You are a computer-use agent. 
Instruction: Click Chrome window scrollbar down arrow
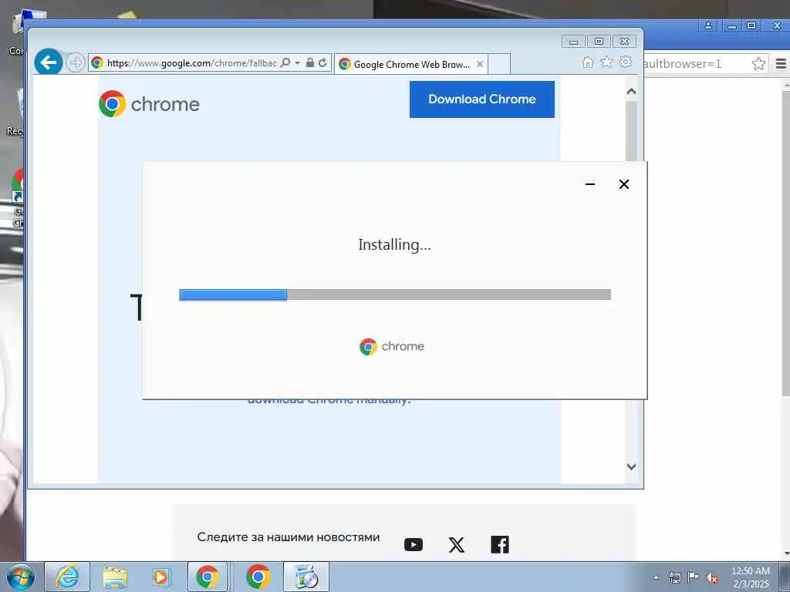786,553
